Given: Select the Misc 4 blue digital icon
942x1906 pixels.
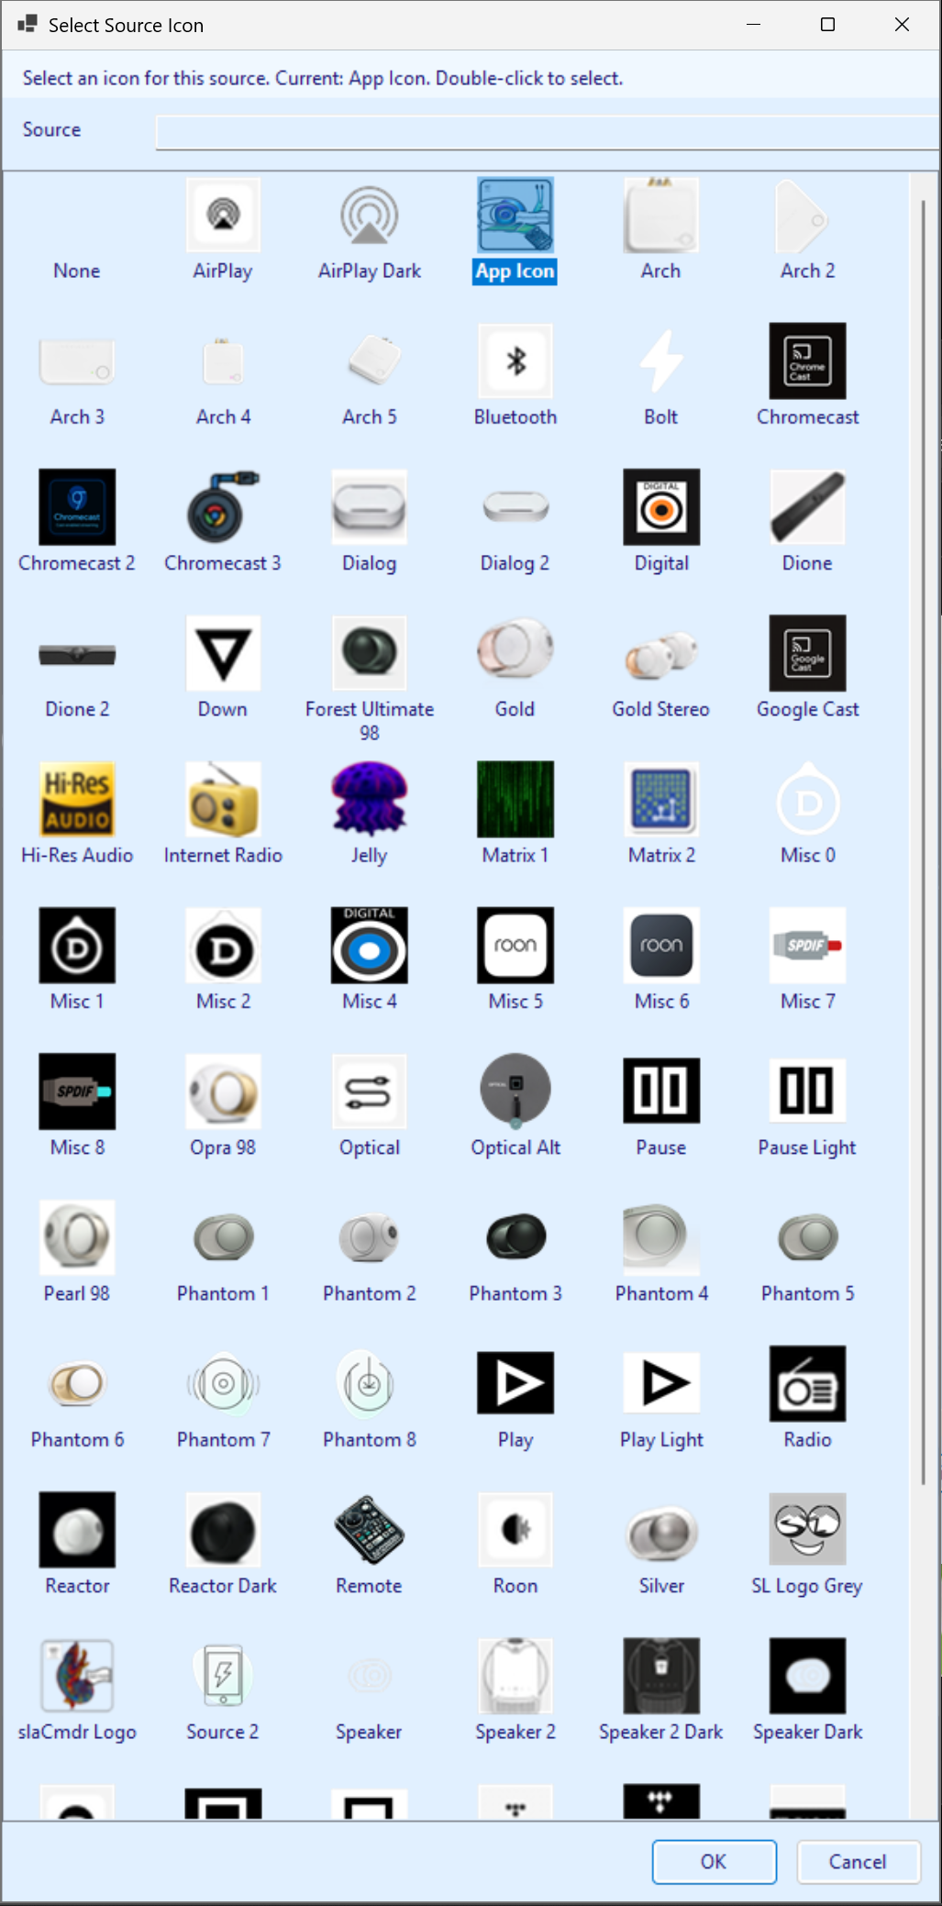Looking at the screenshot, I should point(370,945).
